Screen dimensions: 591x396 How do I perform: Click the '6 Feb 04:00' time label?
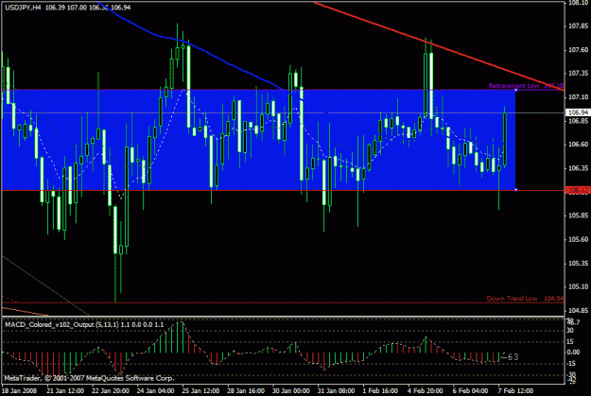470,390
